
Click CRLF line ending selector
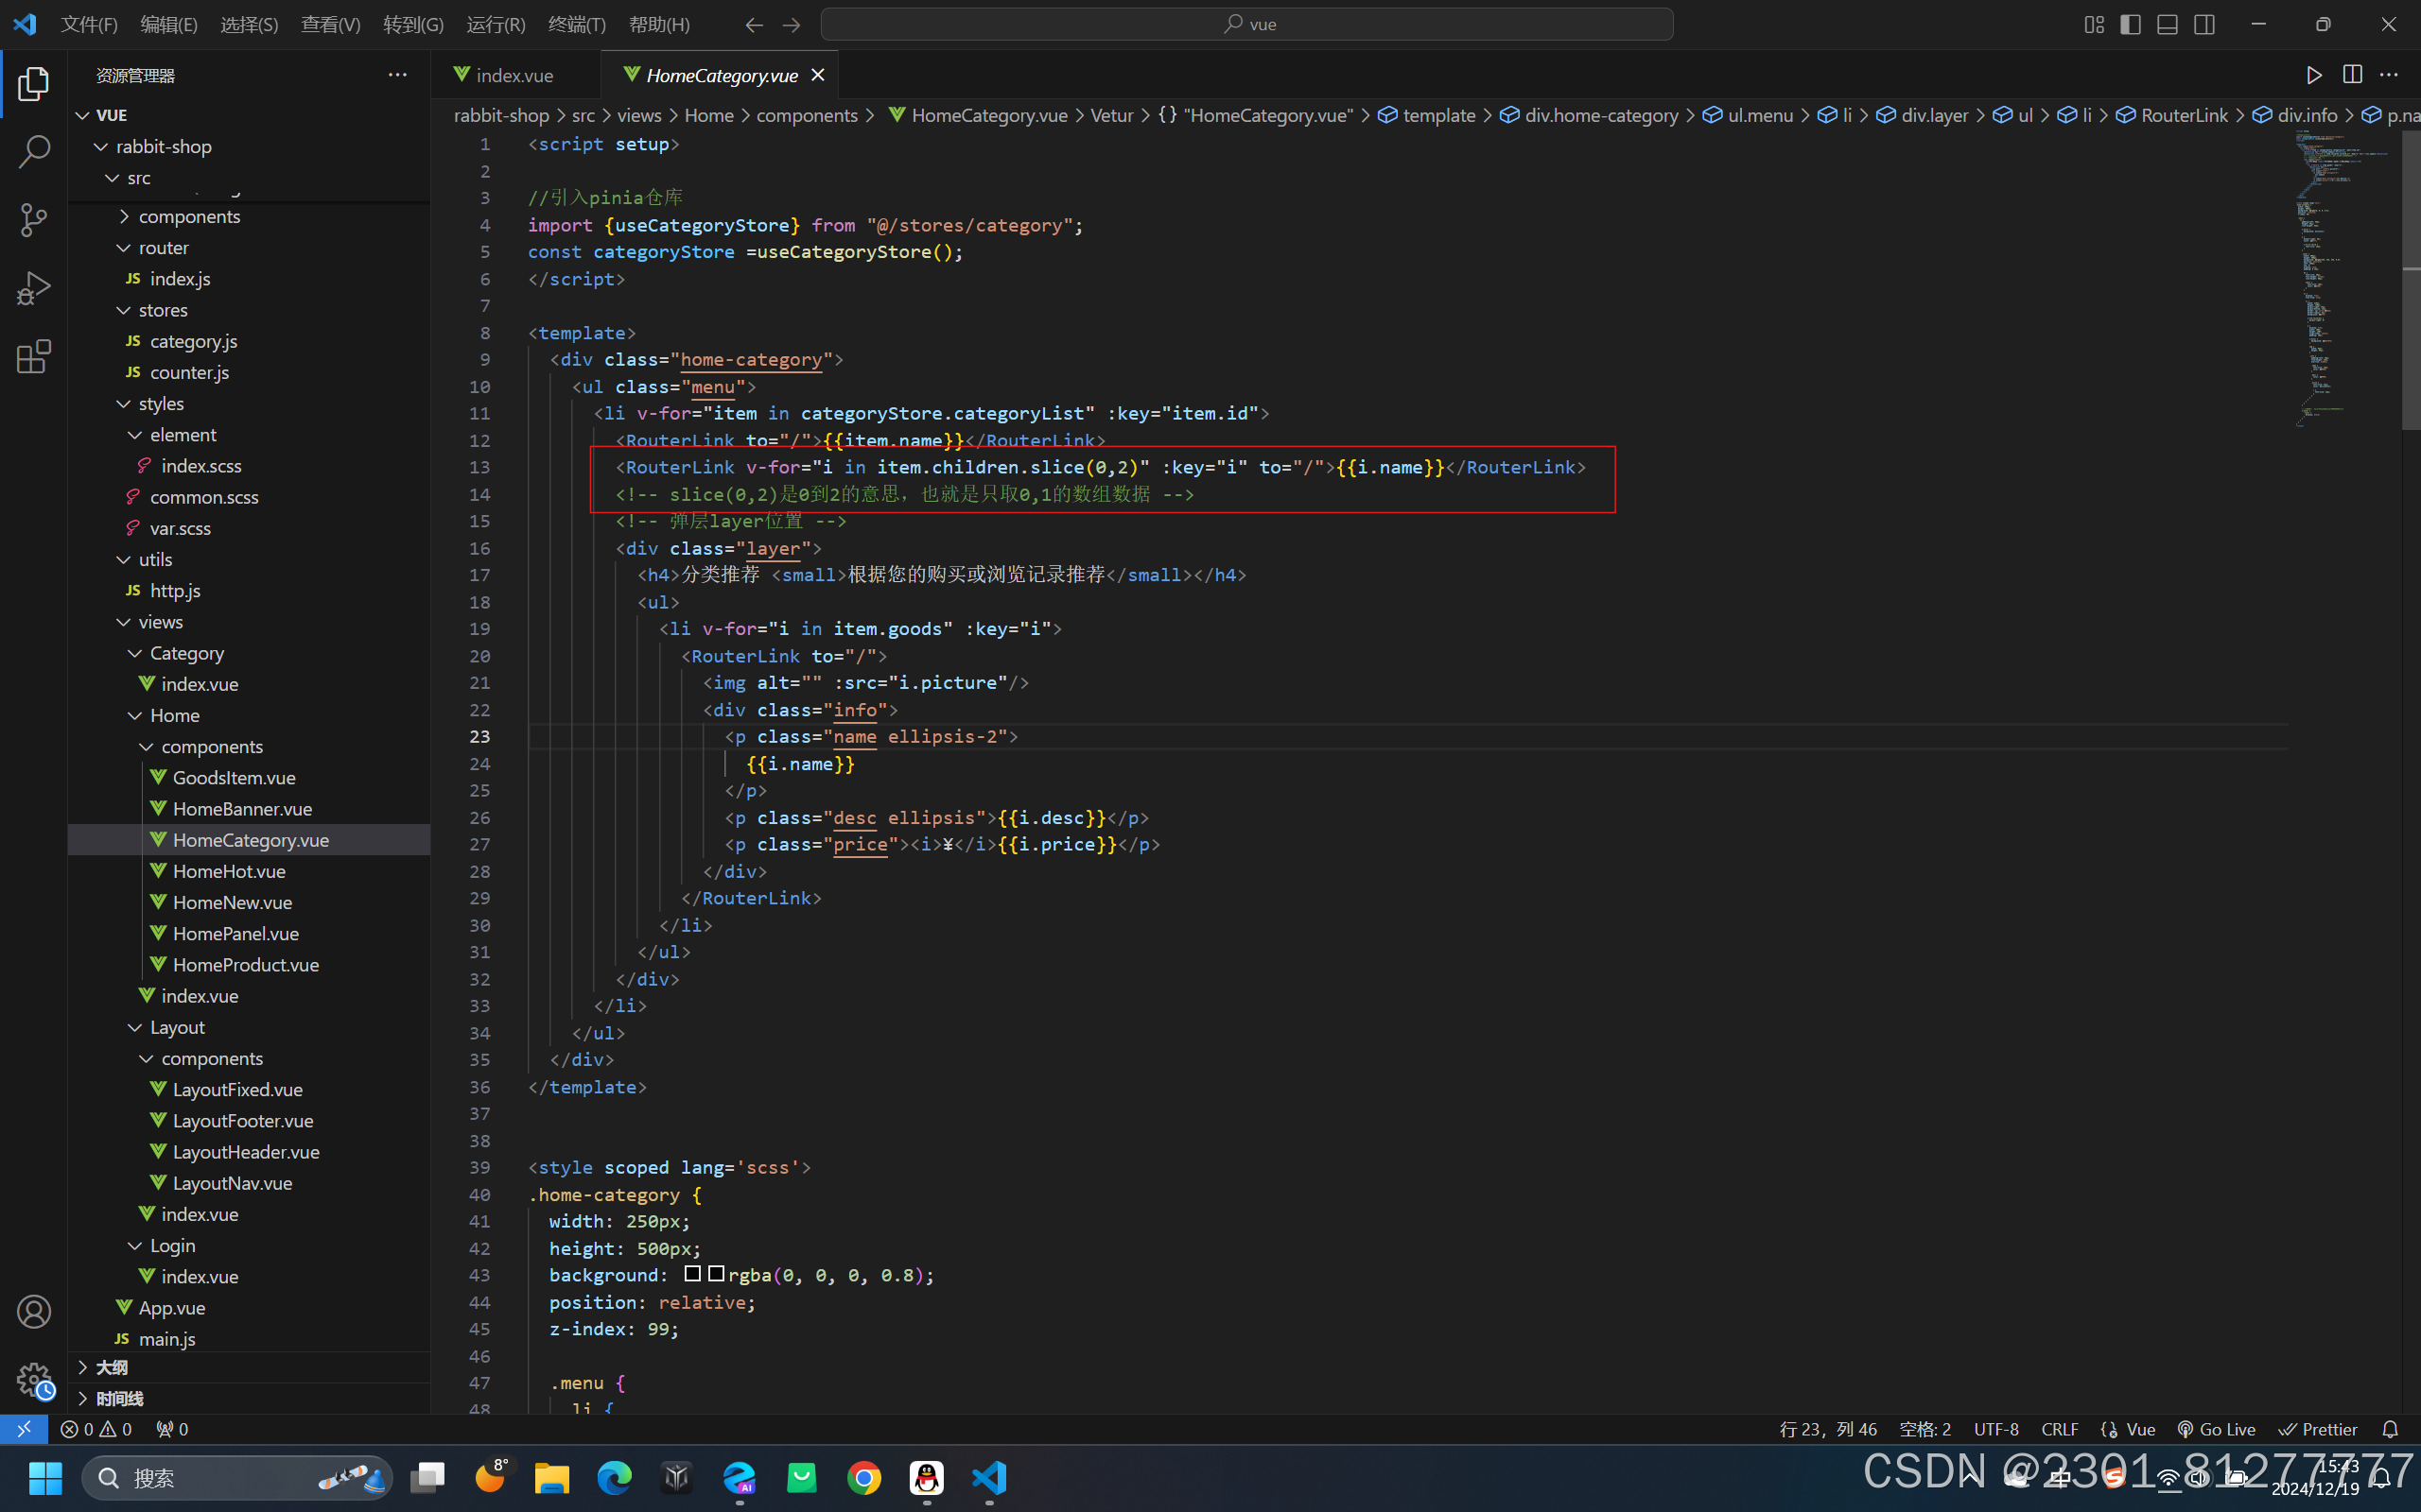2060,1429
